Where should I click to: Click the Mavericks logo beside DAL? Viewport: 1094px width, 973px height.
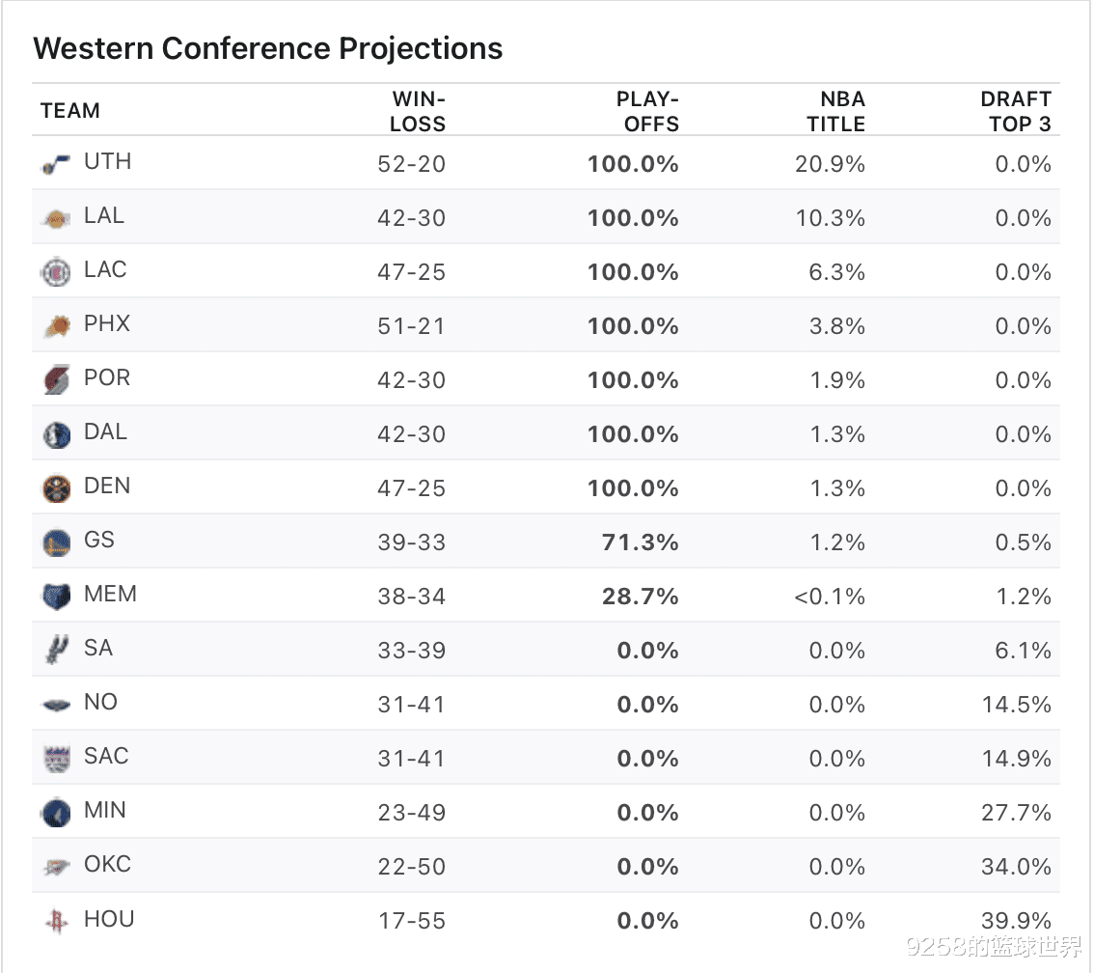click(x=57, y=435)
